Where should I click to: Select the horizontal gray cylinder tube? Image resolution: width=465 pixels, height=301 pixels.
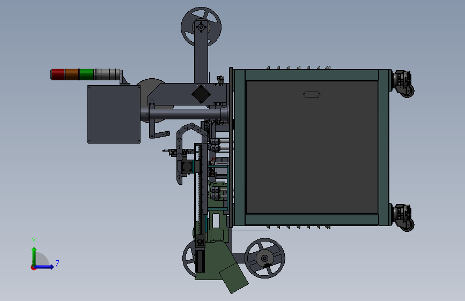point(184,114)
